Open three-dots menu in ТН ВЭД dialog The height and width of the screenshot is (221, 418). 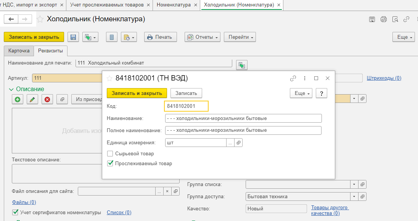click(x=304, y=78)
